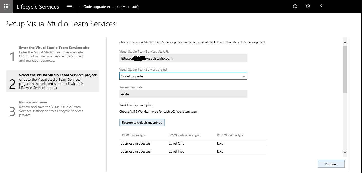This screenshot has height=173, width=362.
Task: Click the Lifecycle Services logo text
Action: tap(38, 6)
